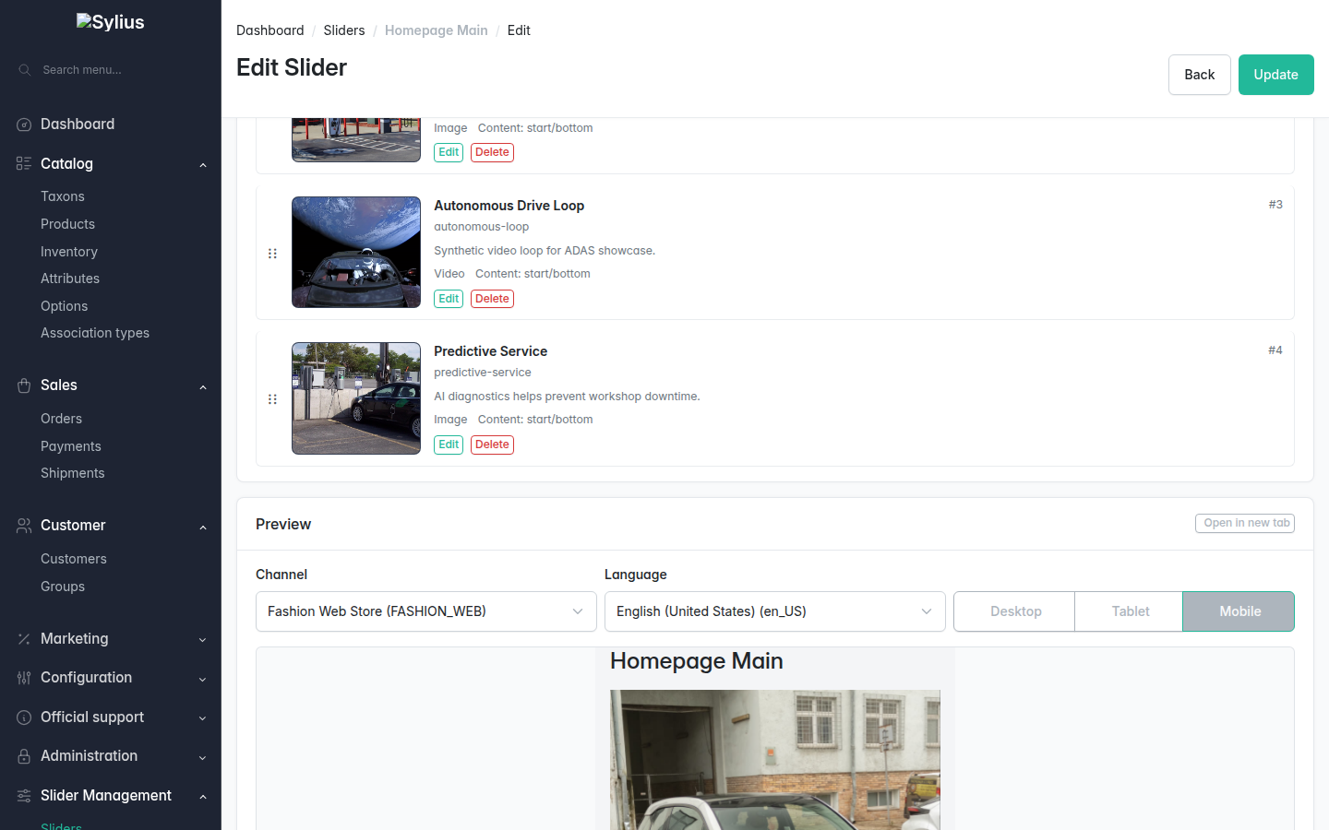Expand the Administration menu section

(x=203, y=757)
